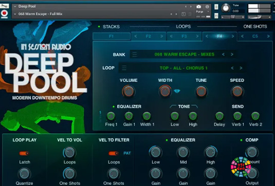Go to next bank with right arrow
This screenshot has width=275, height=186.
point(232,54)
